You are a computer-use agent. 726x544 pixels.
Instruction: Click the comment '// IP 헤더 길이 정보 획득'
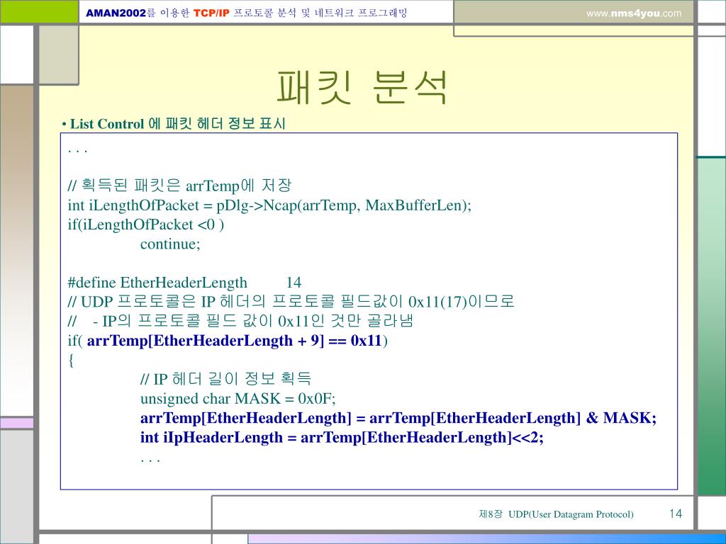coord(225,380)
